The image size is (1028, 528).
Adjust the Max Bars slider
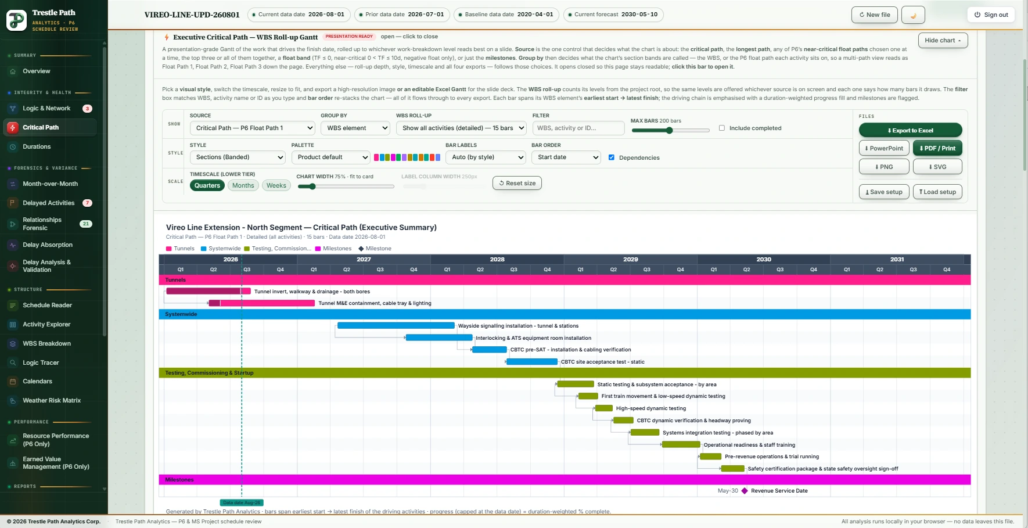670,131
